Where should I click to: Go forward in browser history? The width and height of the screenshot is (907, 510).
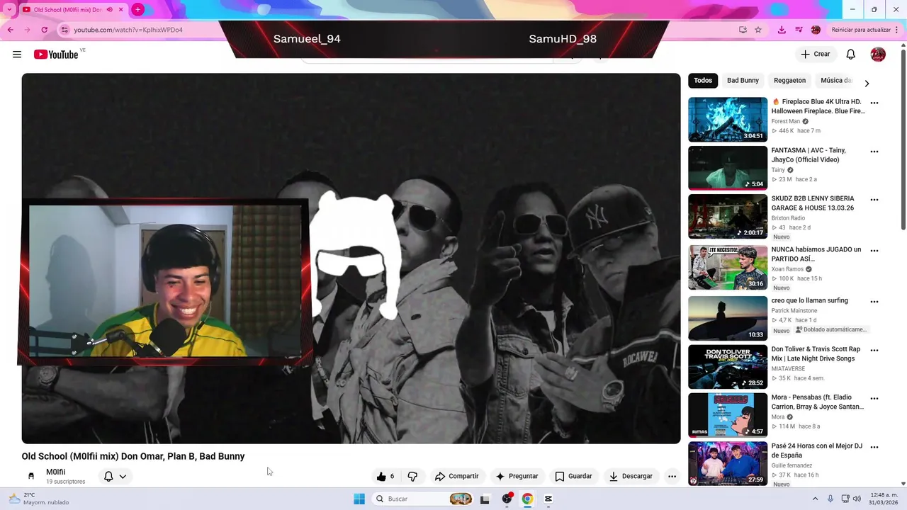pos(28,30)
